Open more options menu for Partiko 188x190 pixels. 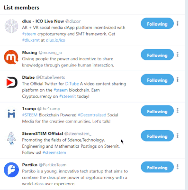coord(178,167)
